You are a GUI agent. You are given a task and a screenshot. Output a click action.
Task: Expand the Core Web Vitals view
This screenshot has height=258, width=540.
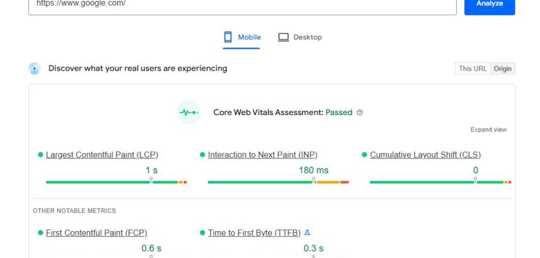tap(488, 130)
